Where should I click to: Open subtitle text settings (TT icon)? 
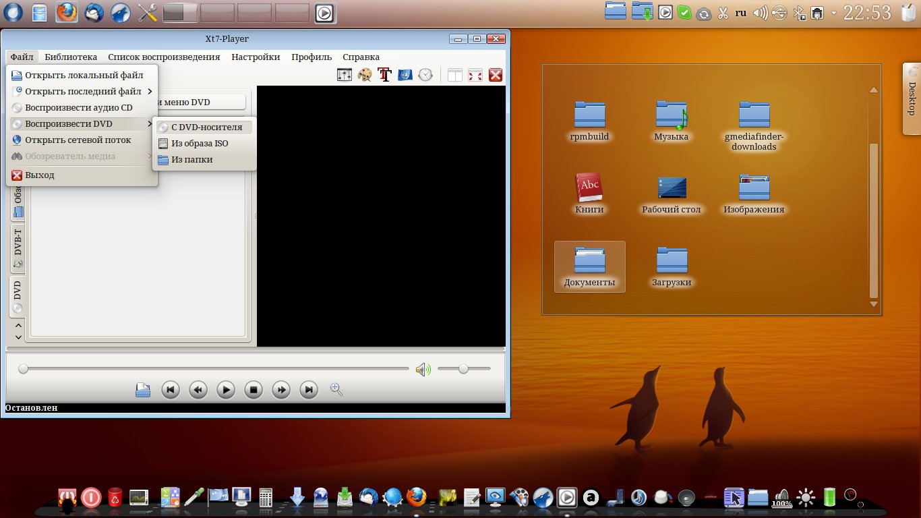point(385,75)
